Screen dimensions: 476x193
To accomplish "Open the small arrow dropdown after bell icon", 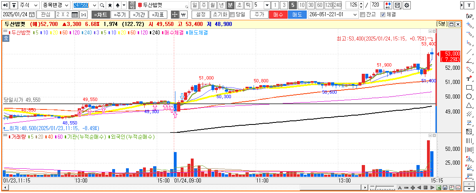I will pos(124,5).
